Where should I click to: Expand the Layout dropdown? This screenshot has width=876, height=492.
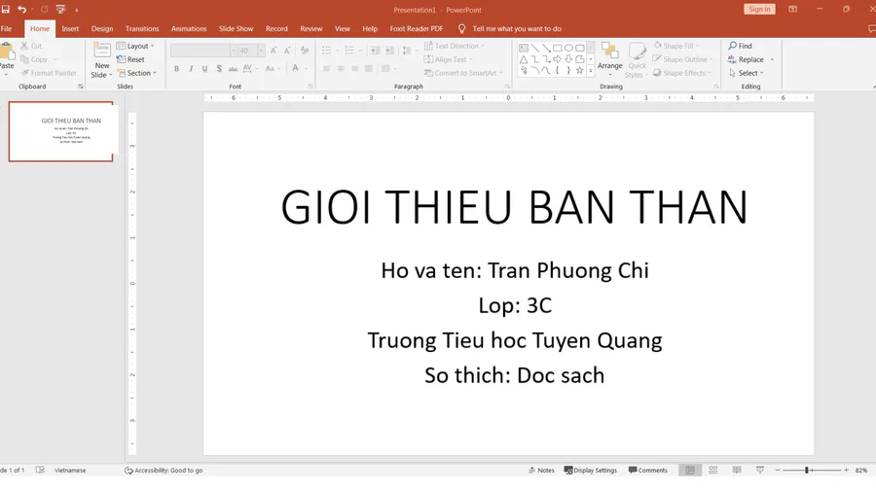coord(136,46)
